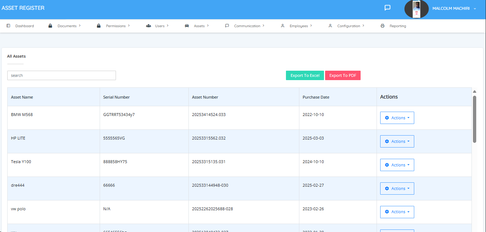
Task: Click the table vertical scrollbar thumb
Action: (475, 119)
